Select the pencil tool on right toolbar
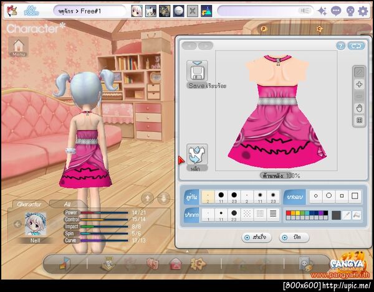This screenshot has width=374, height=292. point(359,72)
